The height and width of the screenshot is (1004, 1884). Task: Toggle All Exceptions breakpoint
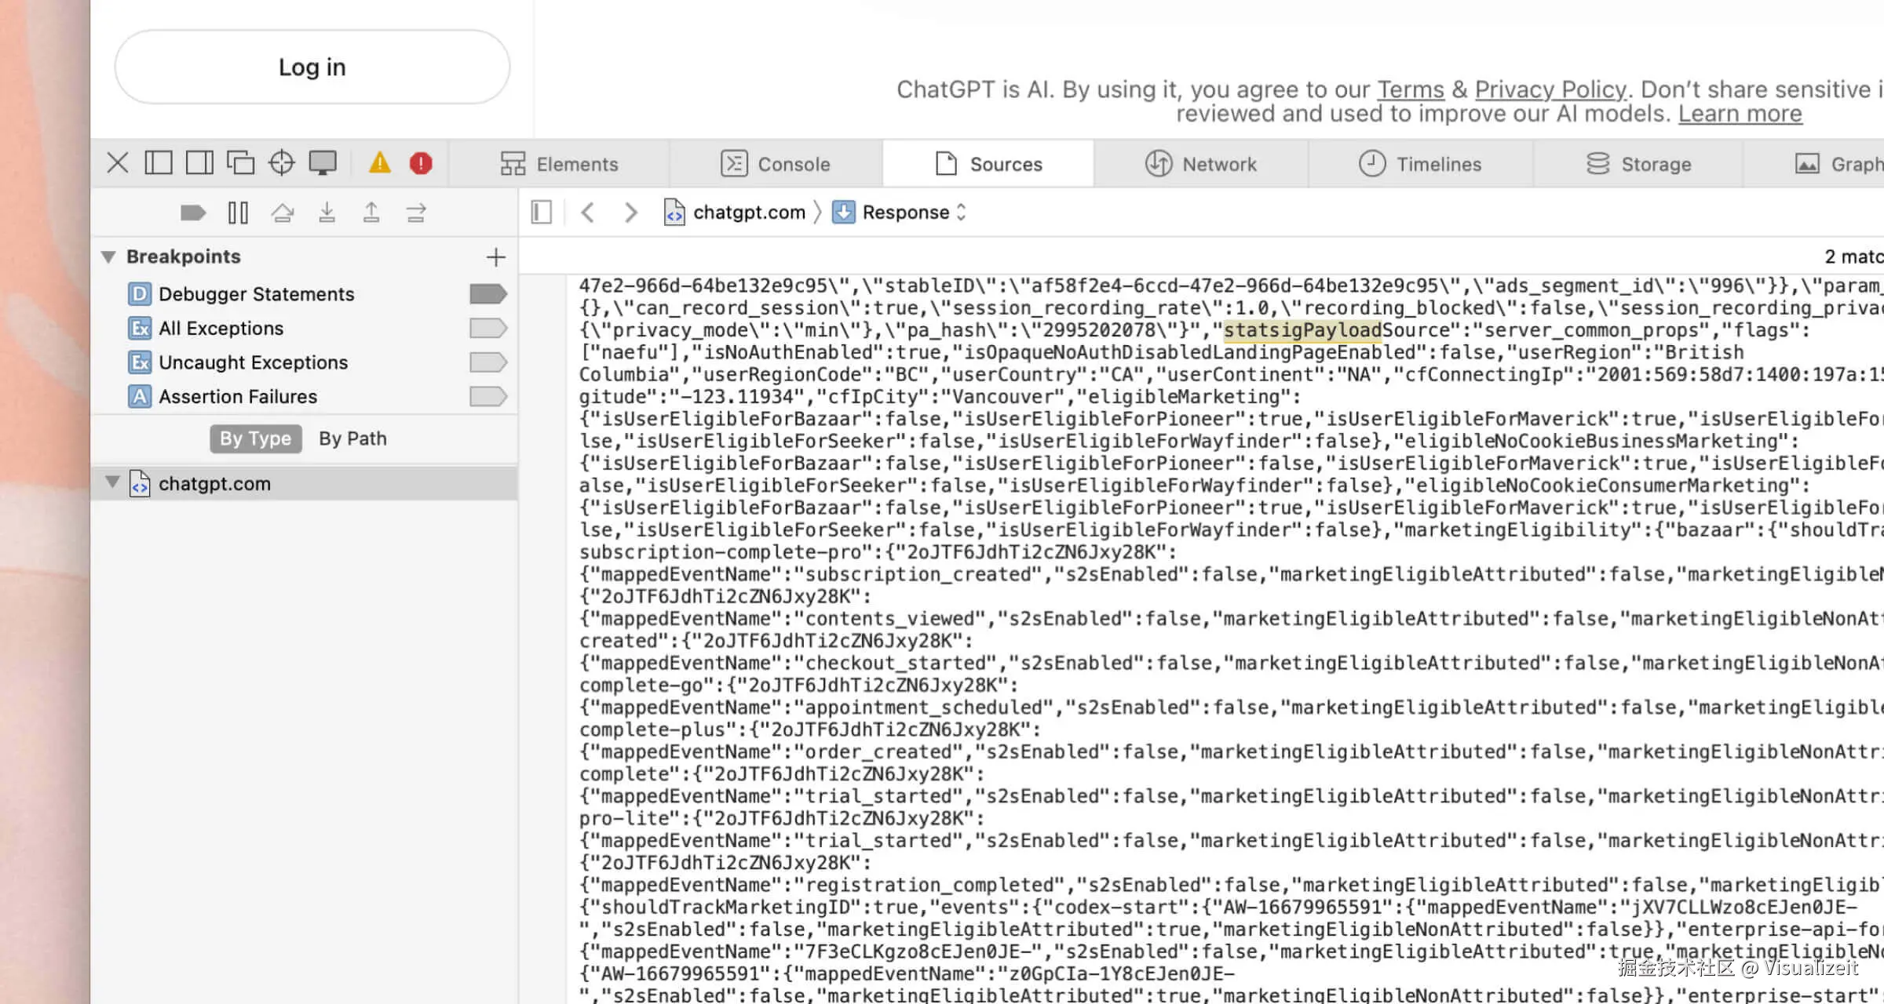point(488,328)
